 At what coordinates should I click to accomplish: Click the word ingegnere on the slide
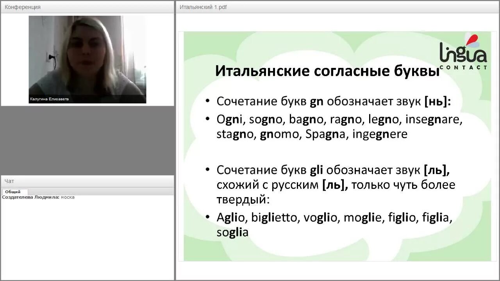tap(380, 134)
